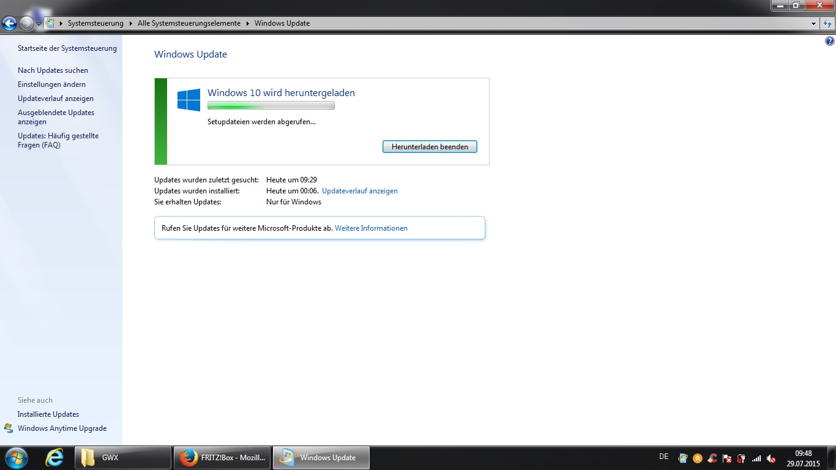Open Startseite der Systemsteuerung
This screenshot has height=470, width=836.
[x=67, y=48]
